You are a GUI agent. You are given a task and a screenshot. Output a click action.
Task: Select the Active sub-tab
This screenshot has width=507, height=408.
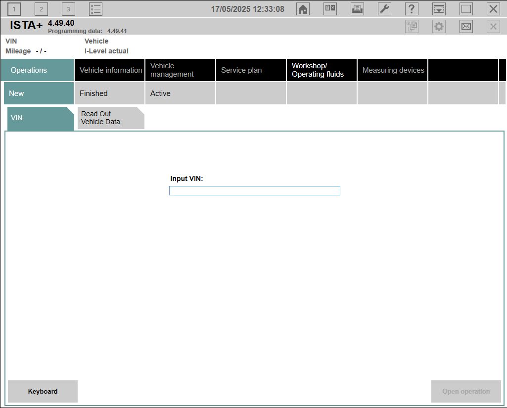180,93
